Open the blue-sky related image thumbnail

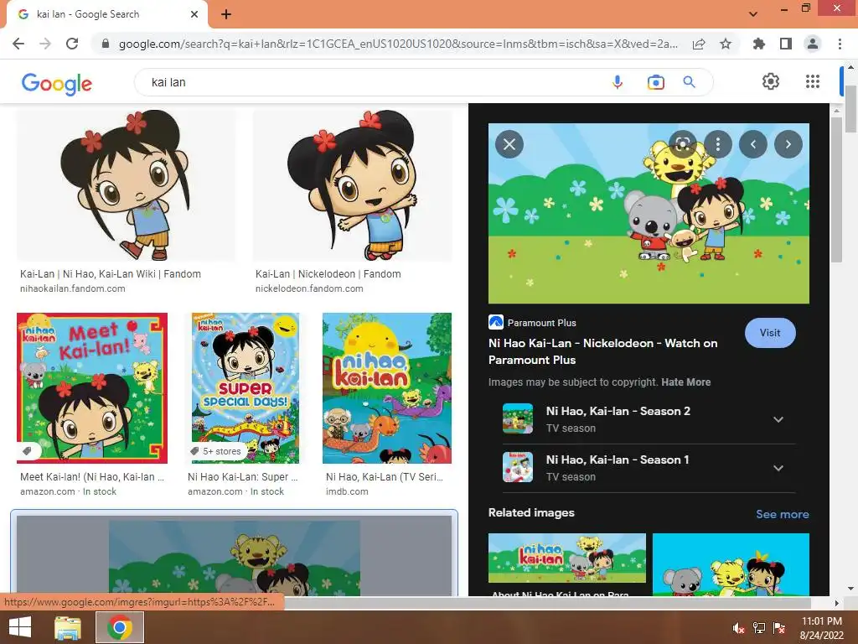tap(731, 564)
